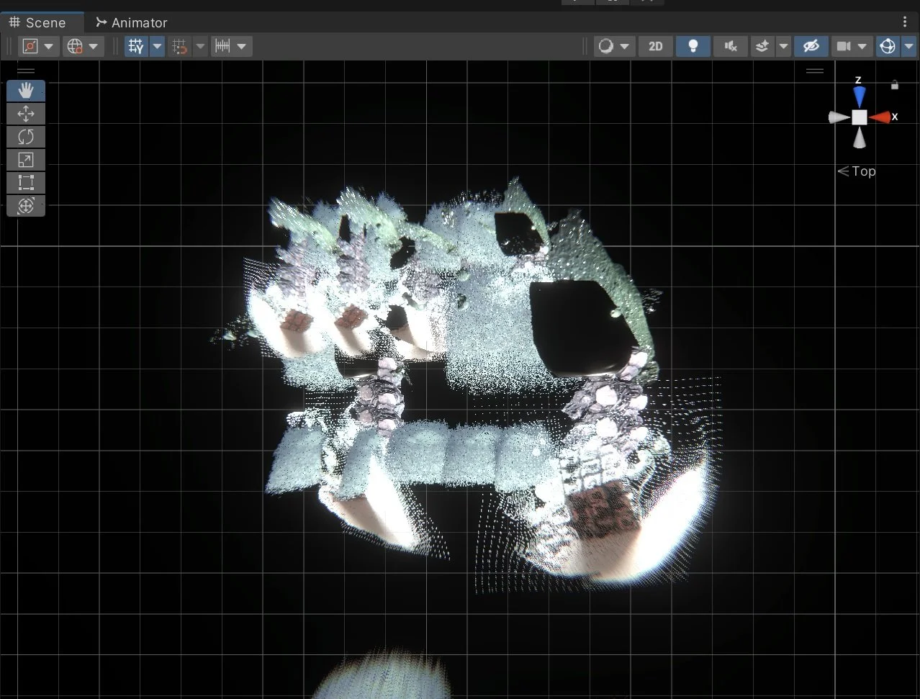Toggle hidden objects scene visibility eye
The image size is (920, 699).
pyautogui.click(x=811, y=46)
